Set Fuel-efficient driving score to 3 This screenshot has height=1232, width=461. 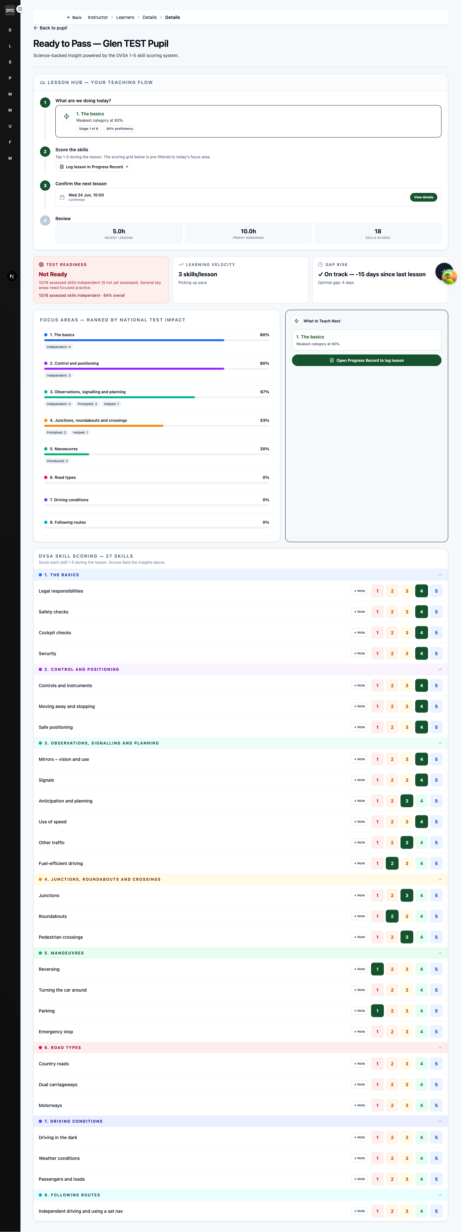tap(407, 863)
